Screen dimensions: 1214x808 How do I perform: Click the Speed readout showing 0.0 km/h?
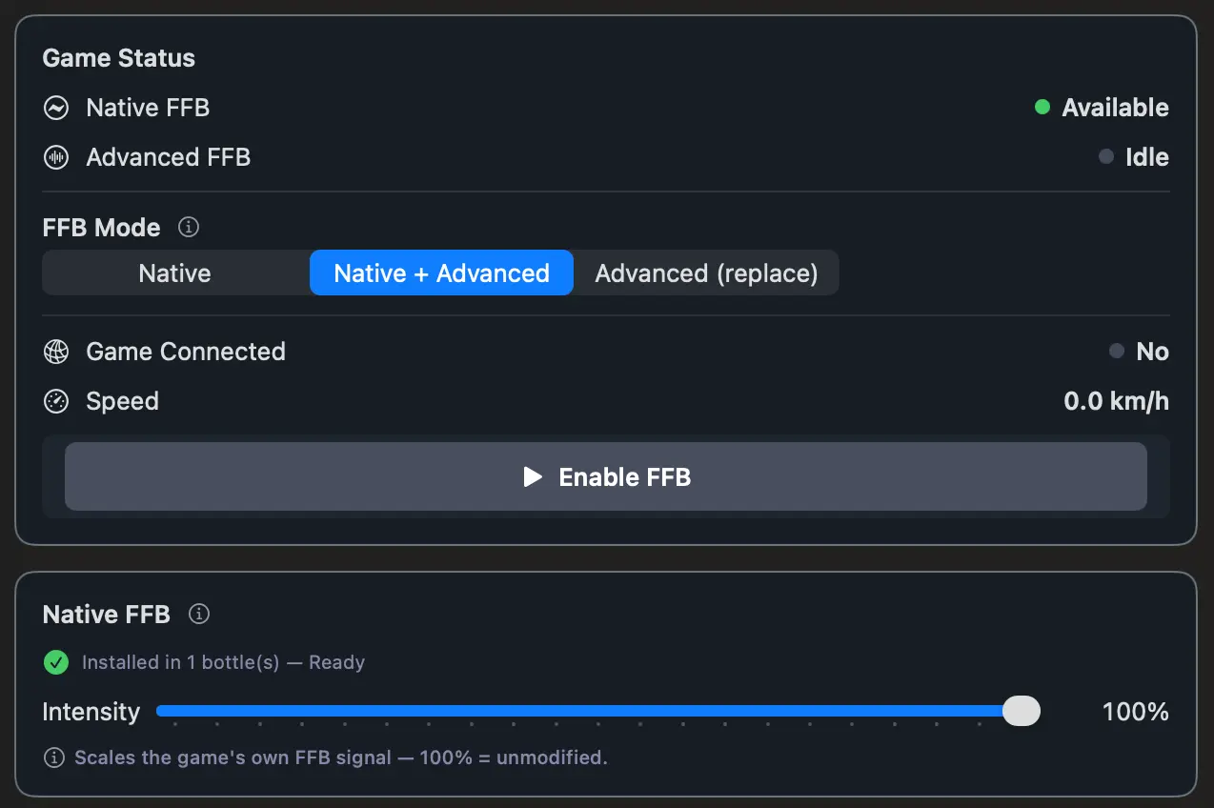[1116, 401]
